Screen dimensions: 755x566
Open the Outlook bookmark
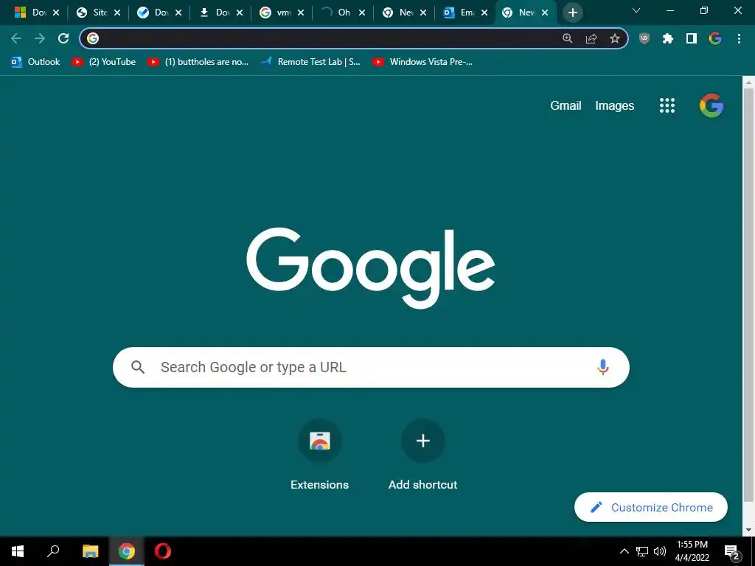pos(35,62)
